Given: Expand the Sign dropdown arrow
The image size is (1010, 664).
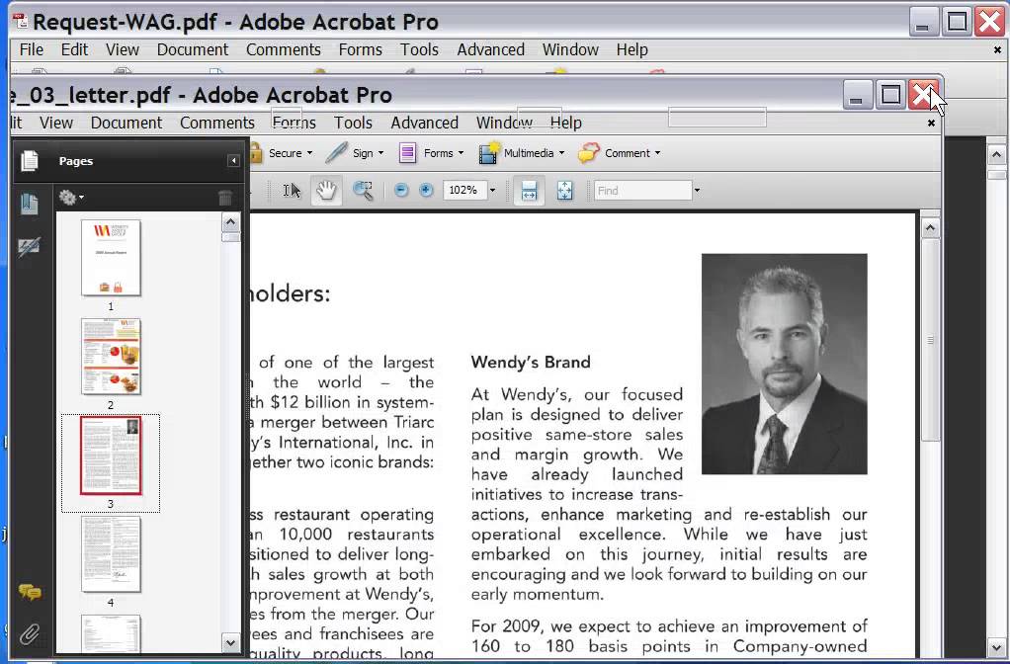Looking at the screenshot, I should pos(380,153).
